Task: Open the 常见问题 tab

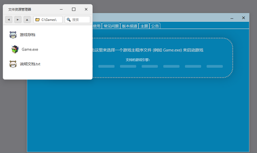Action: coord(111,26)
